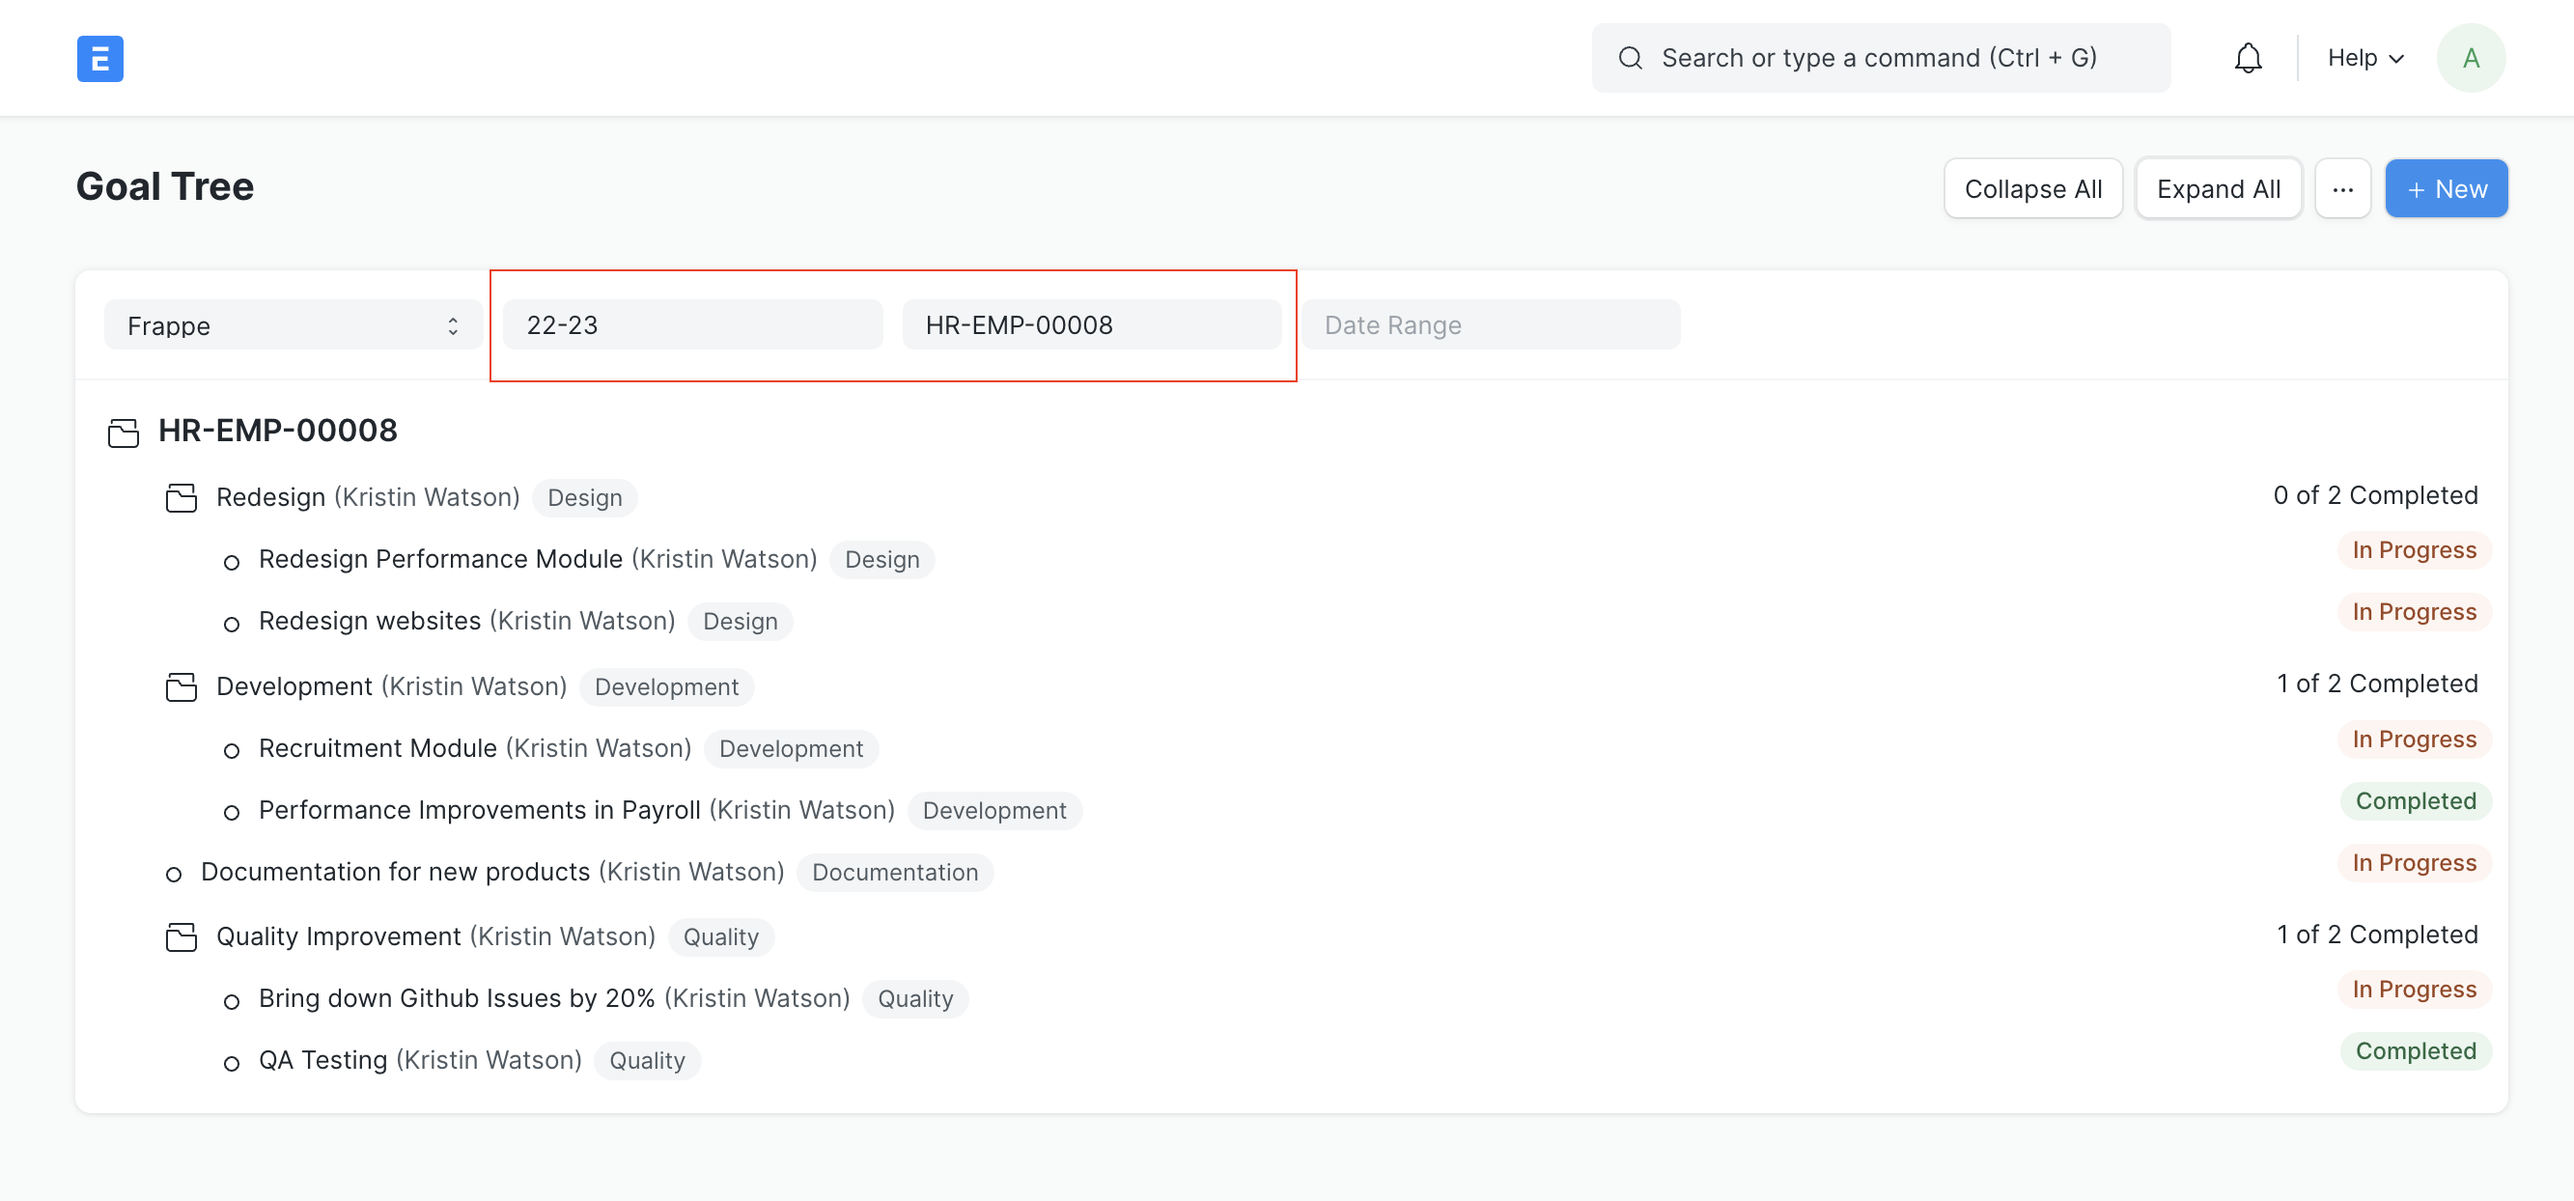Click the circle beside QA Testing
This screenshot has height=1201, width=2574.
[x=232, y=1063]
